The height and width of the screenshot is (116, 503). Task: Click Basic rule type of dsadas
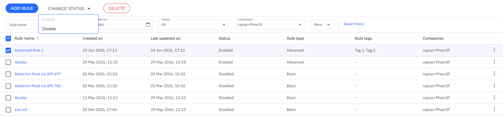pyautogui.click(x=291, y=98)
